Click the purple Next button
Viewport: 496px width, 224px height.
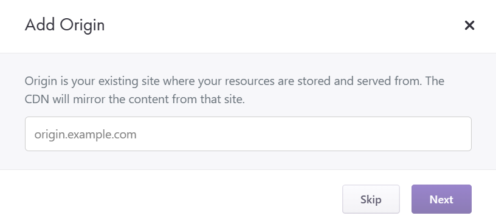click(x=441, y=199)
